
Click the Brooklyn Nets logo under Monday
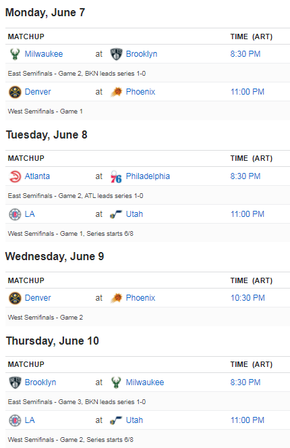tap(116, 54)
